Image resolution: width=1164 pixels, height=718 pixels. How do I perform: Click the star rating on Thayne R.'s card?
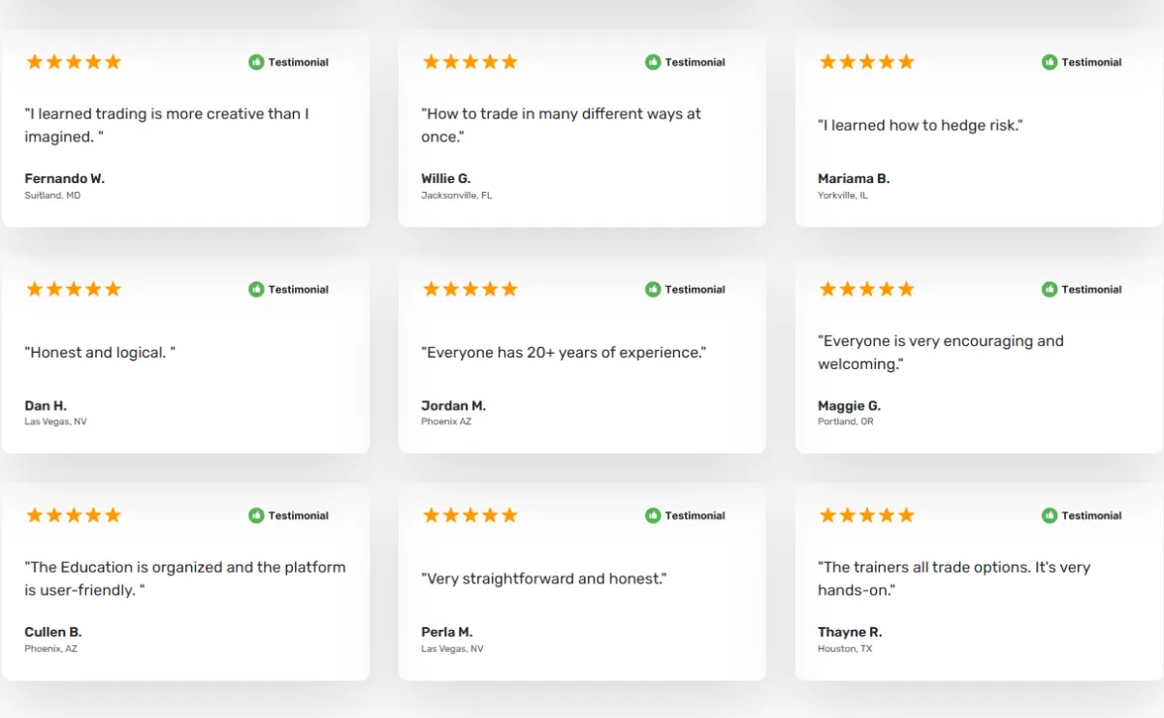867,515
